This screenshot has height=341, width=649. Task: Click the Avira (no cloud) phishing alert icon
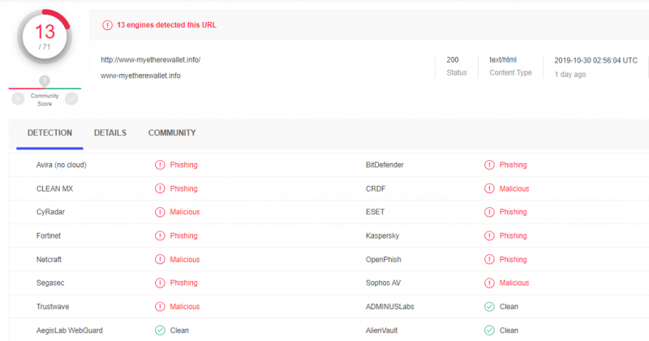pos(160,165)
